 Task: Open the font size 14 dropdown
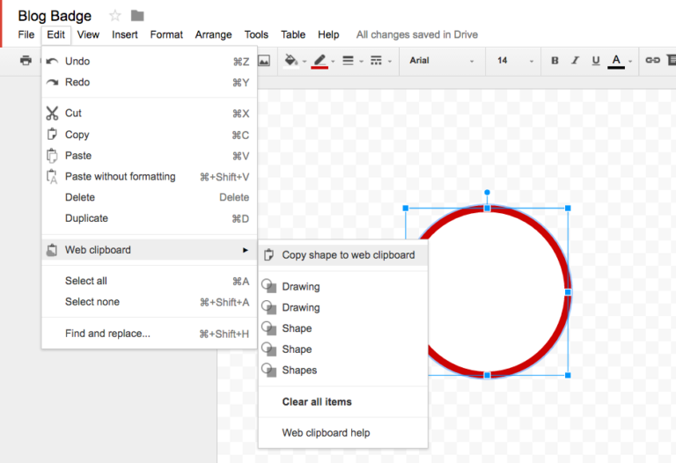515,61
